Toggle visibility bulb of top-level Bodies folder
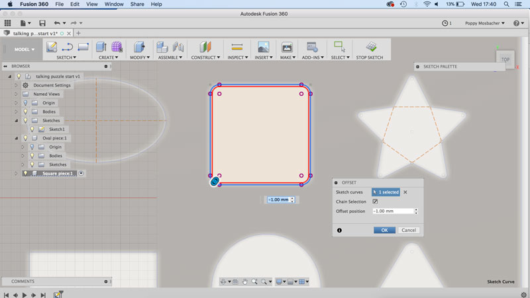This screenshot has height=298, width=530. tap(25, 112)
